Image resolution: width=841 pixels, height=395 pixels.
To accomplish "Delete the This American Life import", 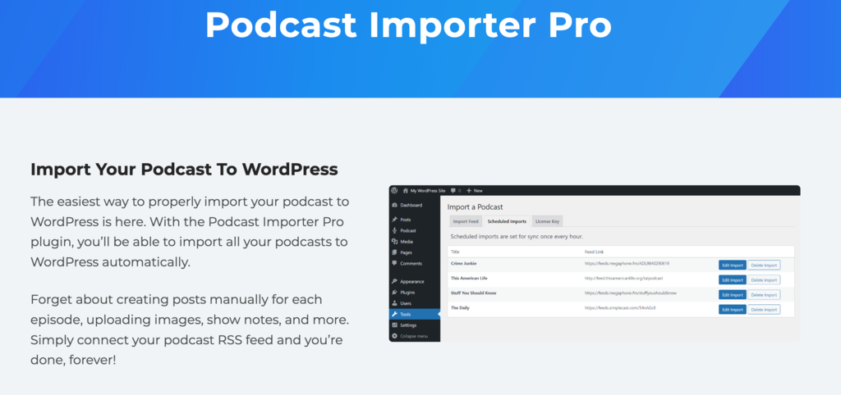I will 764,279.
